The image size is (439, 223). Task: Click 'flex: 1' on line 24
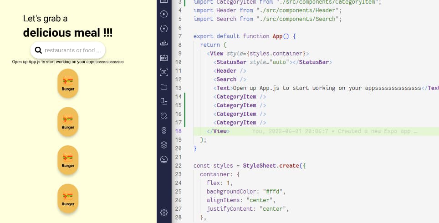218,183
